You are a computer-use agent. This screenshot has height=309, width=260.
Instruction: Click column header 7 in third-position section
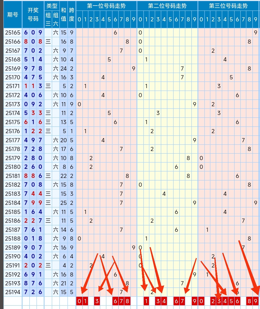[x=243, y=19]
